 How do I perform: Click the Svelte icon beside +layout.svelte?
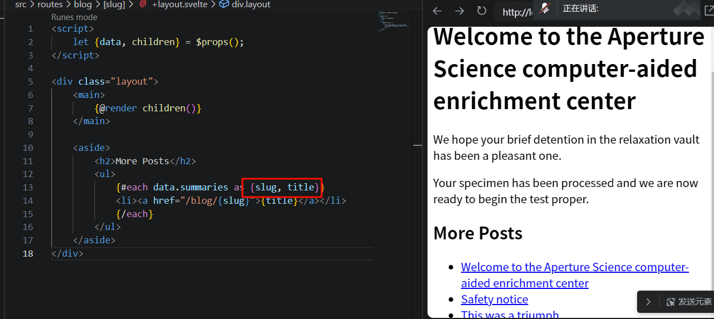[x=143, y=4]
